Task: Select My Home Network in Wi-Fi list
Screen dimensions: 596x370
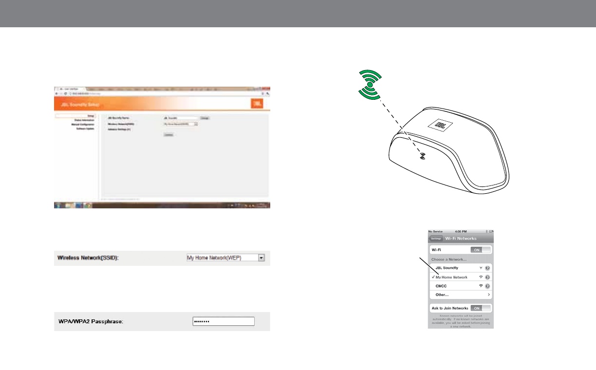Action: click(460, 277)
